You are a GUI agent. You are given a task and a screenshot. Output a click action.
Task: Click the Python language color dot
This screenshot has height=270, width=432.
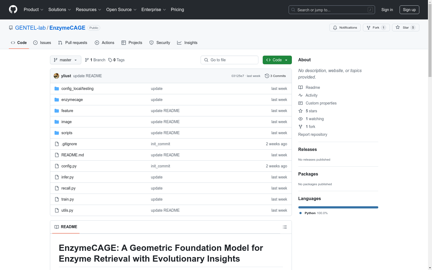tap(301, 213)
